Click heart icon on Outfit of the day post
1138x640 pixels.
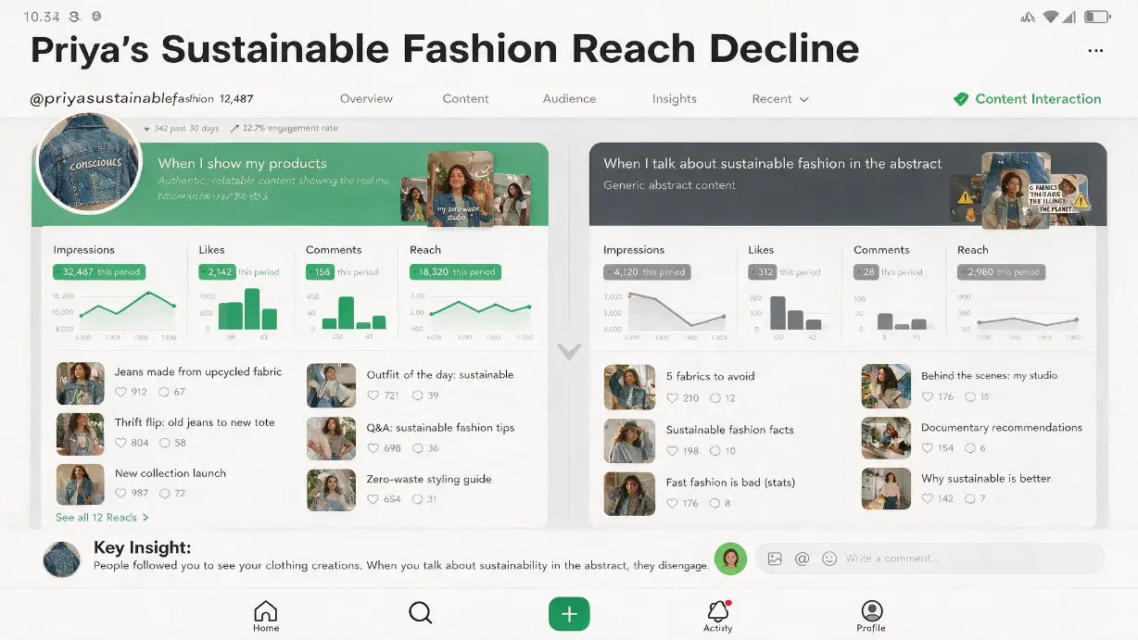coord(373,395)
